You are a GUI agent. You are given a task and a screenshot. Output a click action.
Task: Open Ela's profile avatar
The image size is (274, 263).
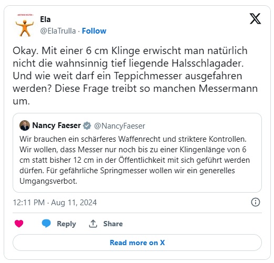point(25,25)
